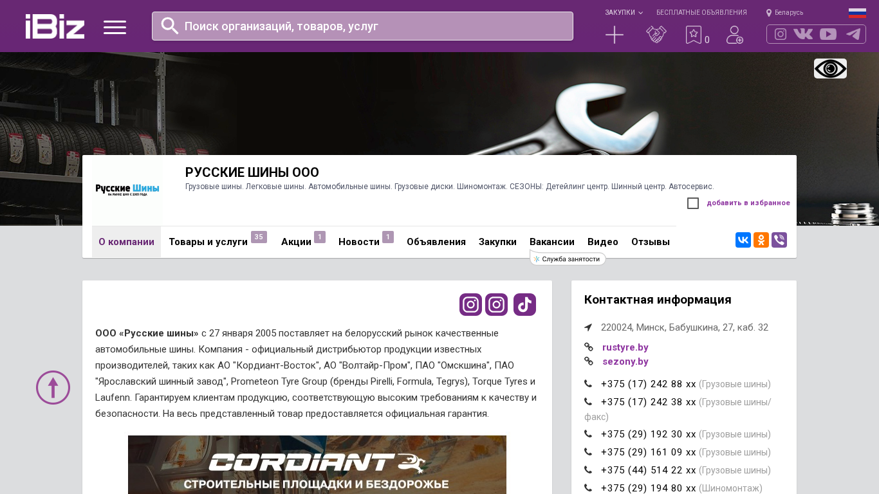Click 'добавить в избранное' link text

pyautogui.click(x=748, y=203)
